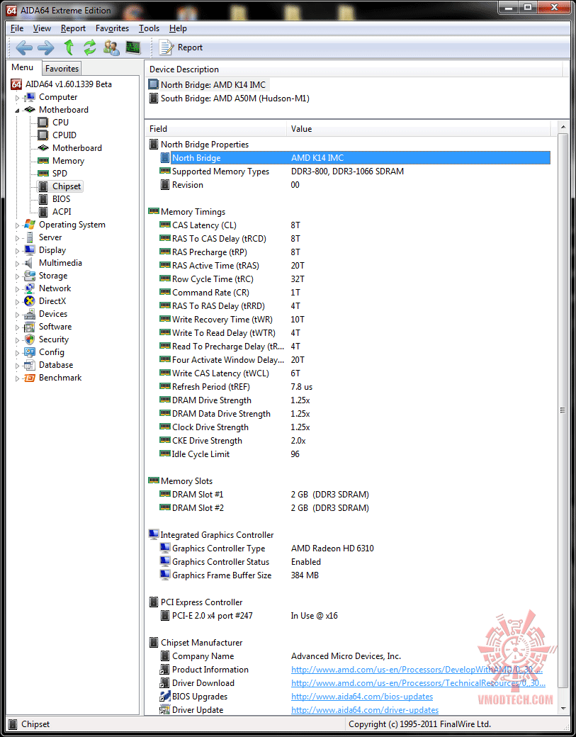
Task: Refresh the page with the green arrows icon
Action: point(90,47)
